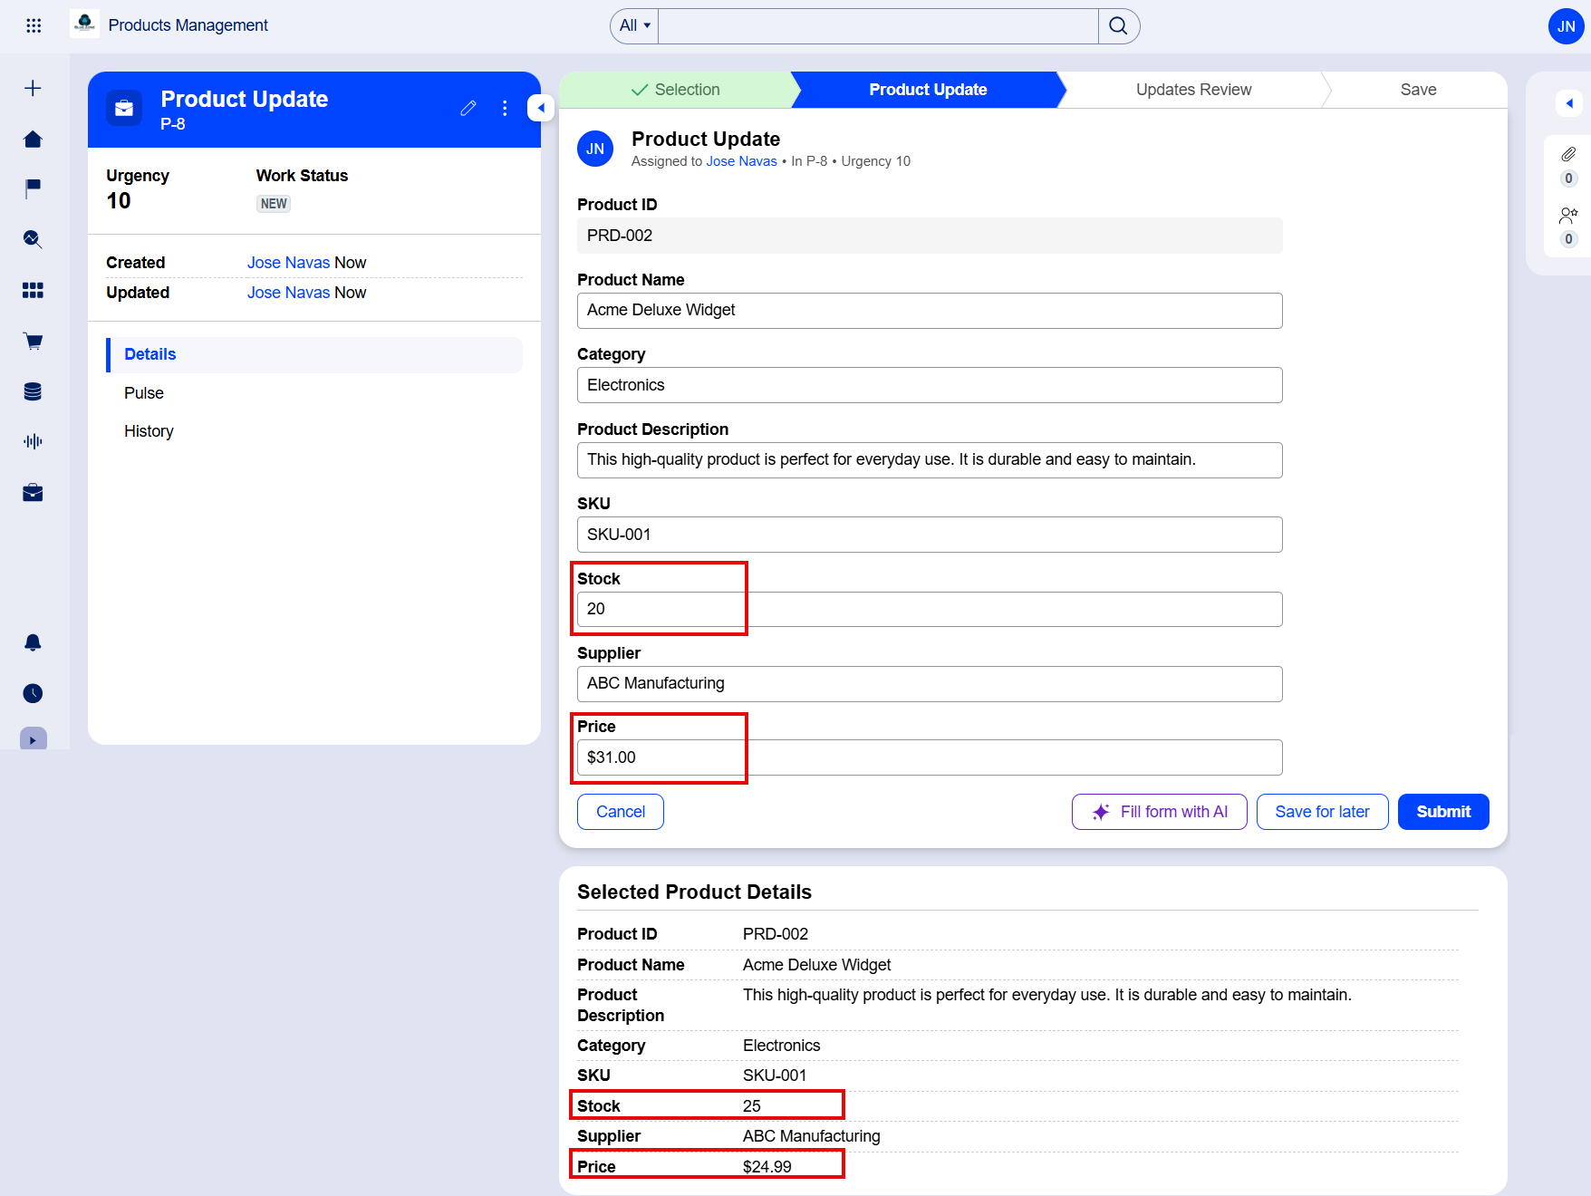Click the Create plus icon in sidebar
This screenshot has width=1591, height=1196.
tap(33, 88)
